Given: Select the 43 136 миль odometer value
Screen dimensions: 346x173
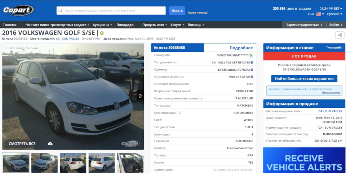Looking at the screenshot, I should click(234, 70).
